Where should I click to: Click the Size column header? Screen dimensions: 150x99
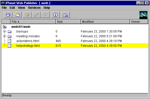tap(68, 22)
